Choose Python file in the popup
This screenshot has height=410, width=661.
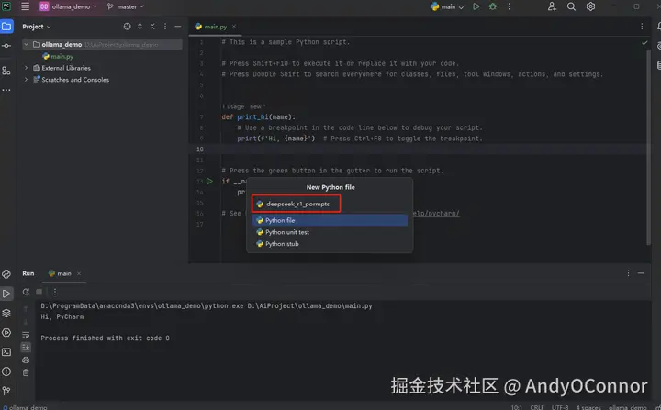coord(330,220)
